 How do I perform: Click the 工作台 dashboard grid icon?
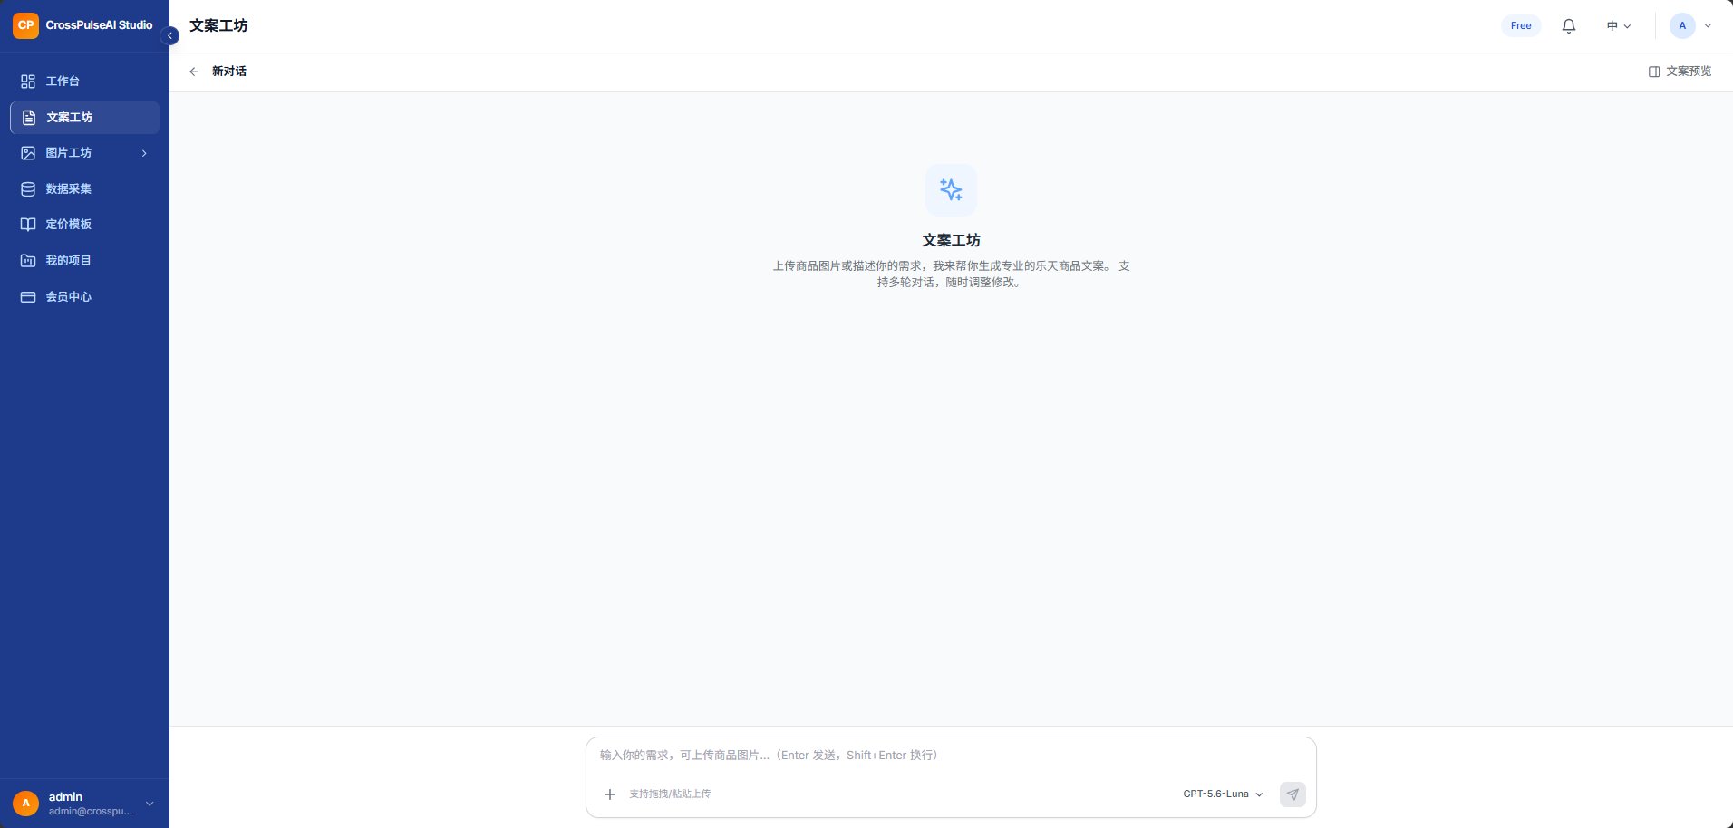[x=28, y=82]
